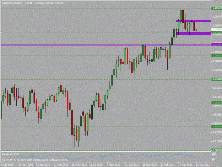Click the AUDUSD,Weekly chart title text
The height and width of the screenshot is (167, 222).
(x=12, y=3)
